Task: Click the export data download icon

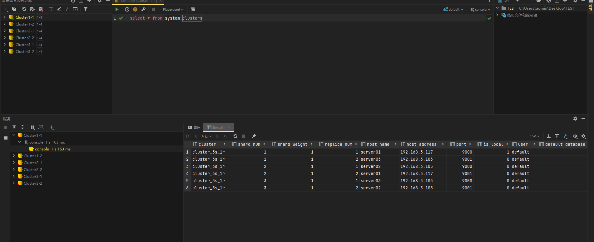Action: pyautogui.click(x=549, y=136)
